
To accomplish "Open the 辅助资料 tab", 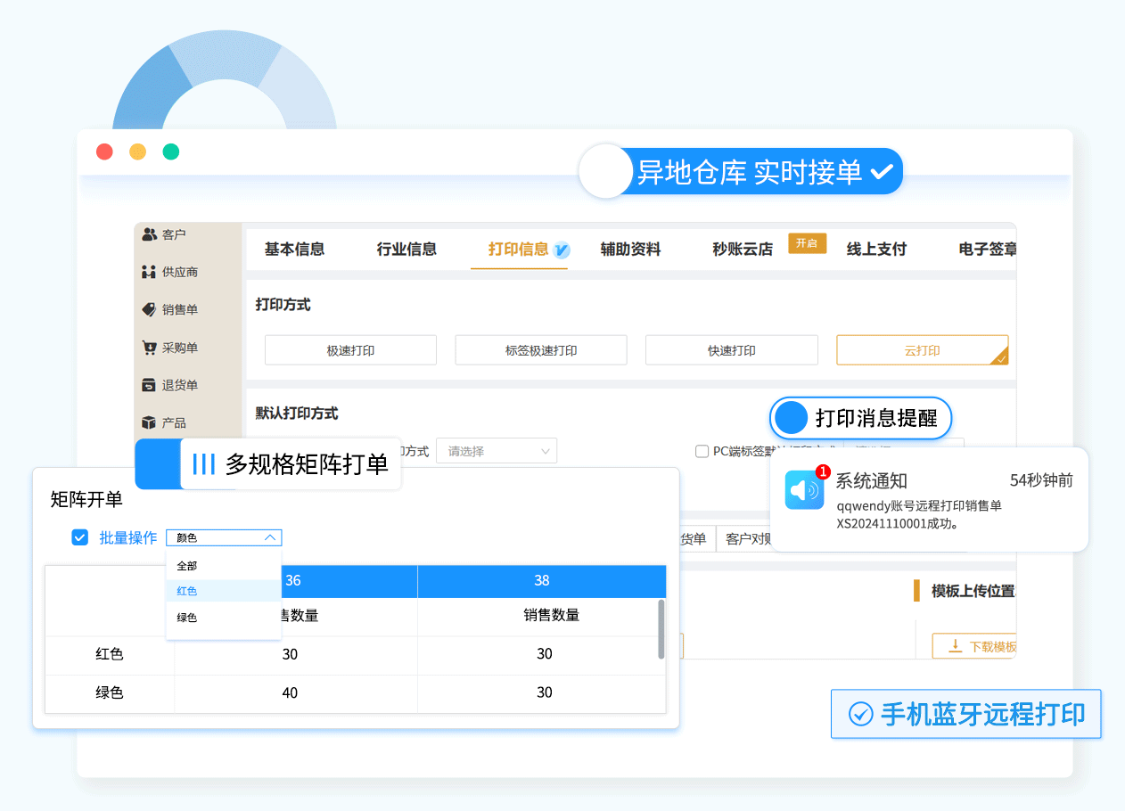I will (x=630, y=250).
